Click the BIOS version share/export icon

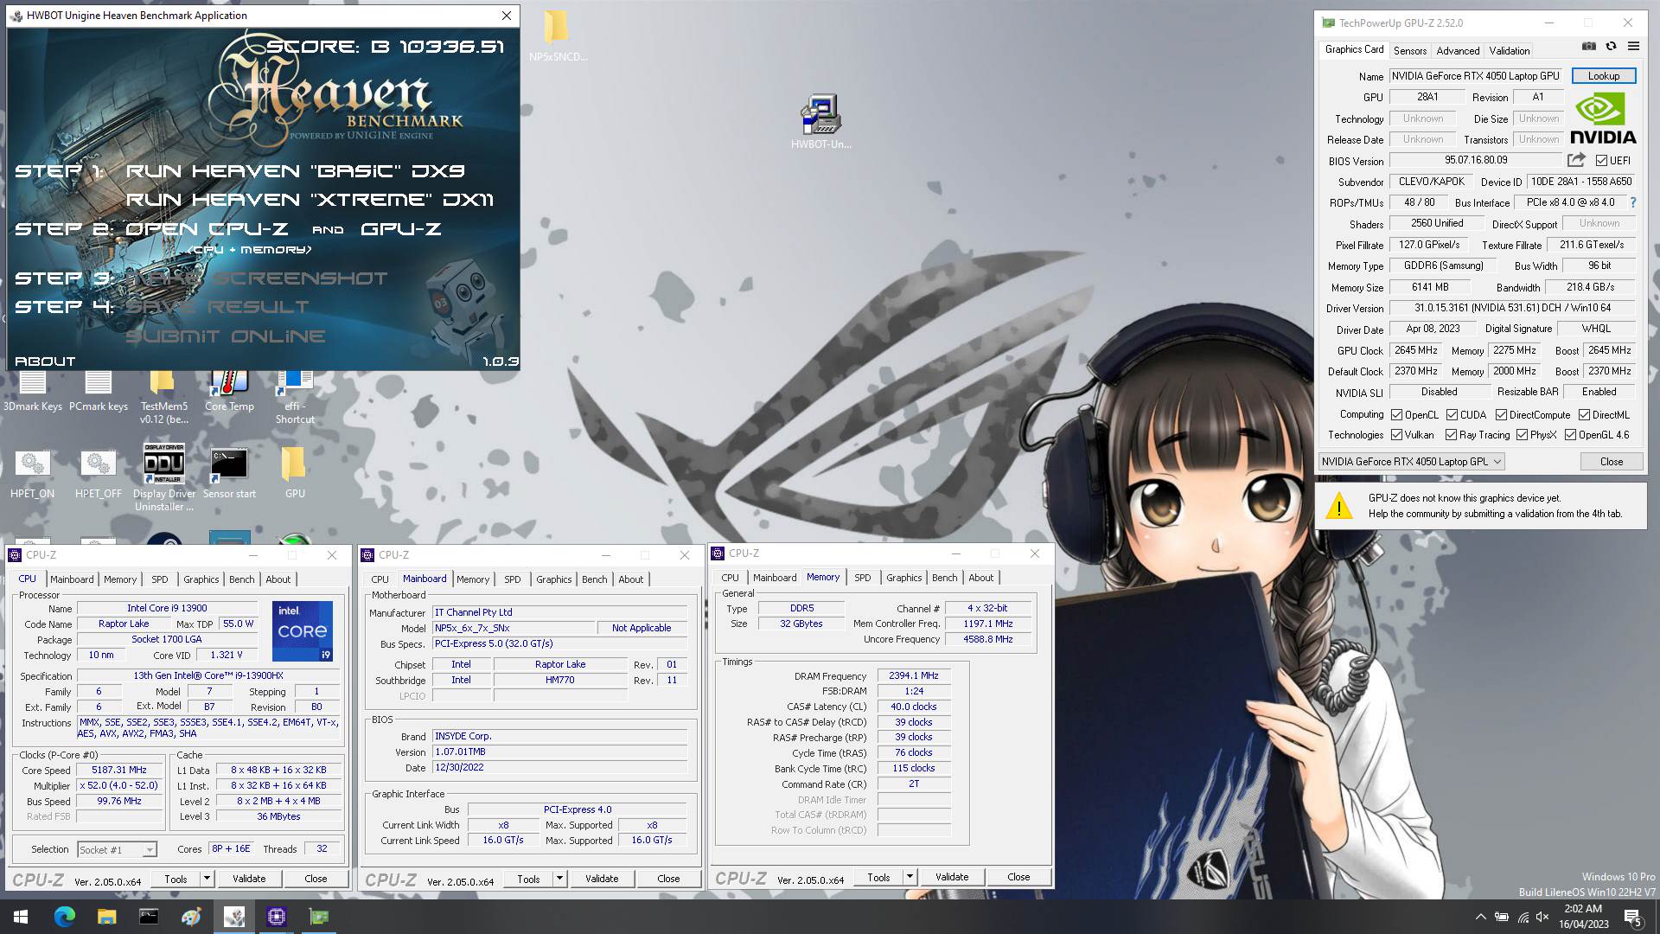(1576, 160)
